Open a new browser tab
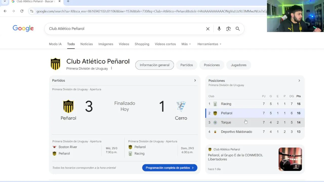Viewport: 324px width, 182px height. coord(68,2)
